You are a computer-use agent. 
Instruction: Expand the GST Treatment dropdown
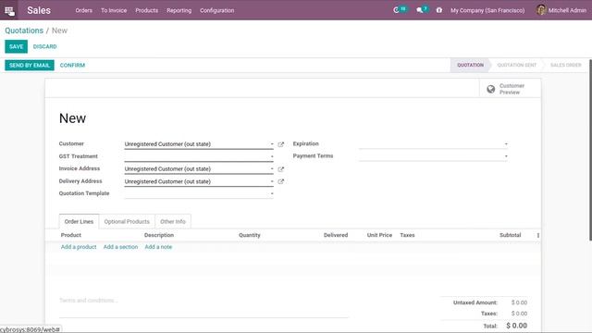[272, 156]
